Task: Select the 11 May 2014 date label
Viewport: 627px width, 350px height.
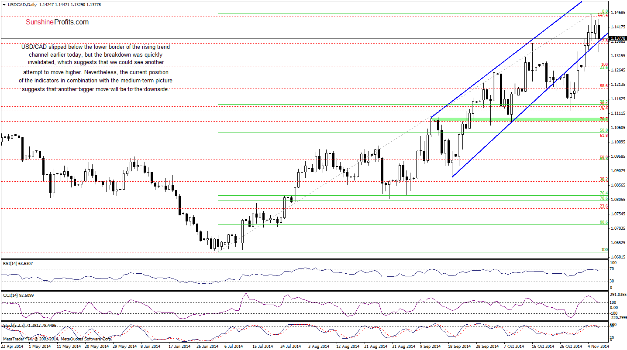Action: (69, 347)
